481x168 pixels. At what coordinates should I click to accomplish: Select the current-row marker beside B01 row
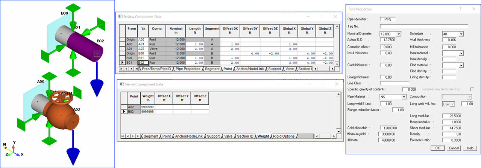pos(123,63)
